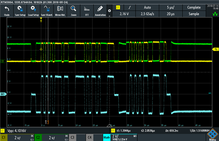The width and height of the screenshot is (219, 141).
Task: Open Math SUB(C1,C2) scale settings
Action: (124, 137)
